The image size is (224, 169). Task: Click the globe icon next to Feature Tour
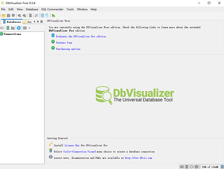[53, 41]
